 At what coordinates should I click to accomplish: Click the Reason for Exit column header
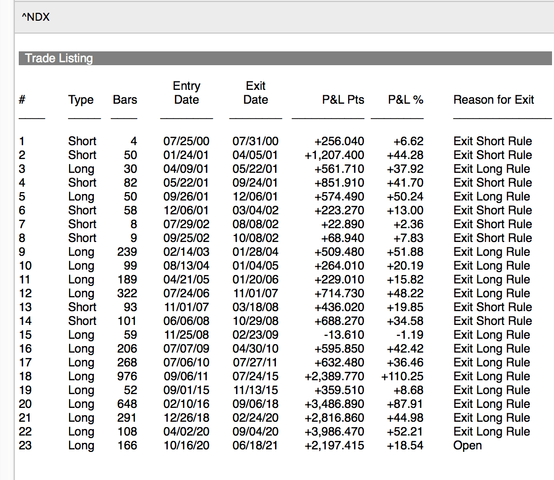pos(494,100)
